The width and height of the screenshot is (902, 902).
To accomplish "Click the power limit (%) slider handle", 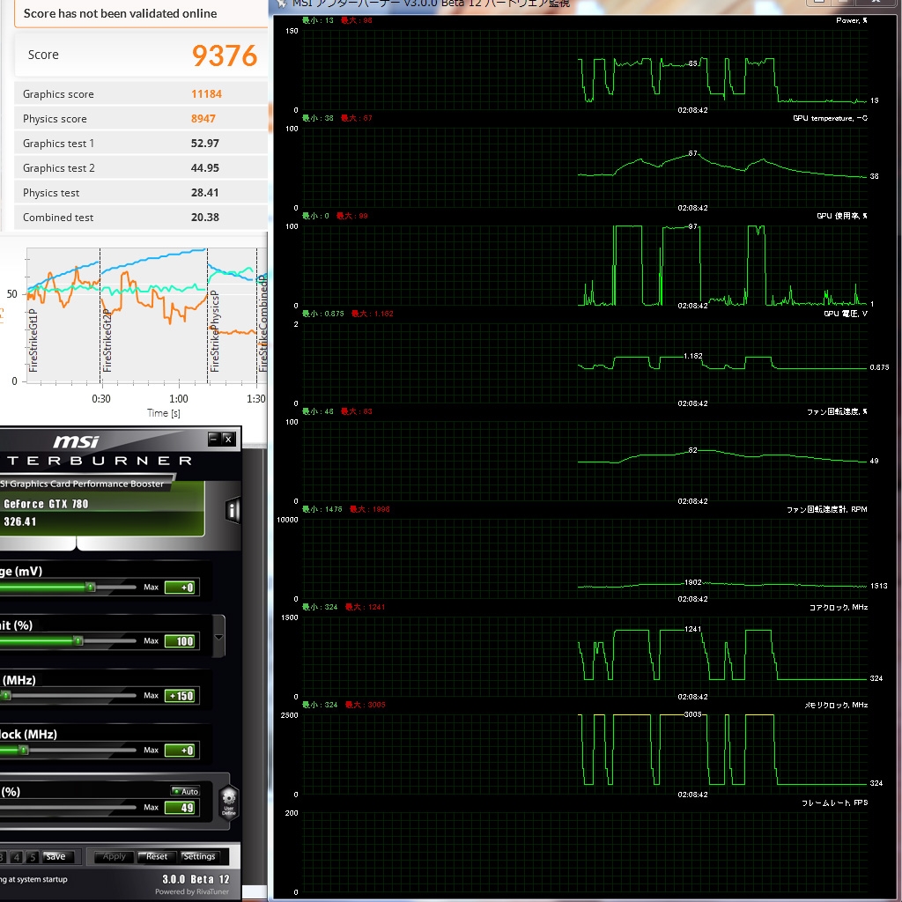I will 78,641.
